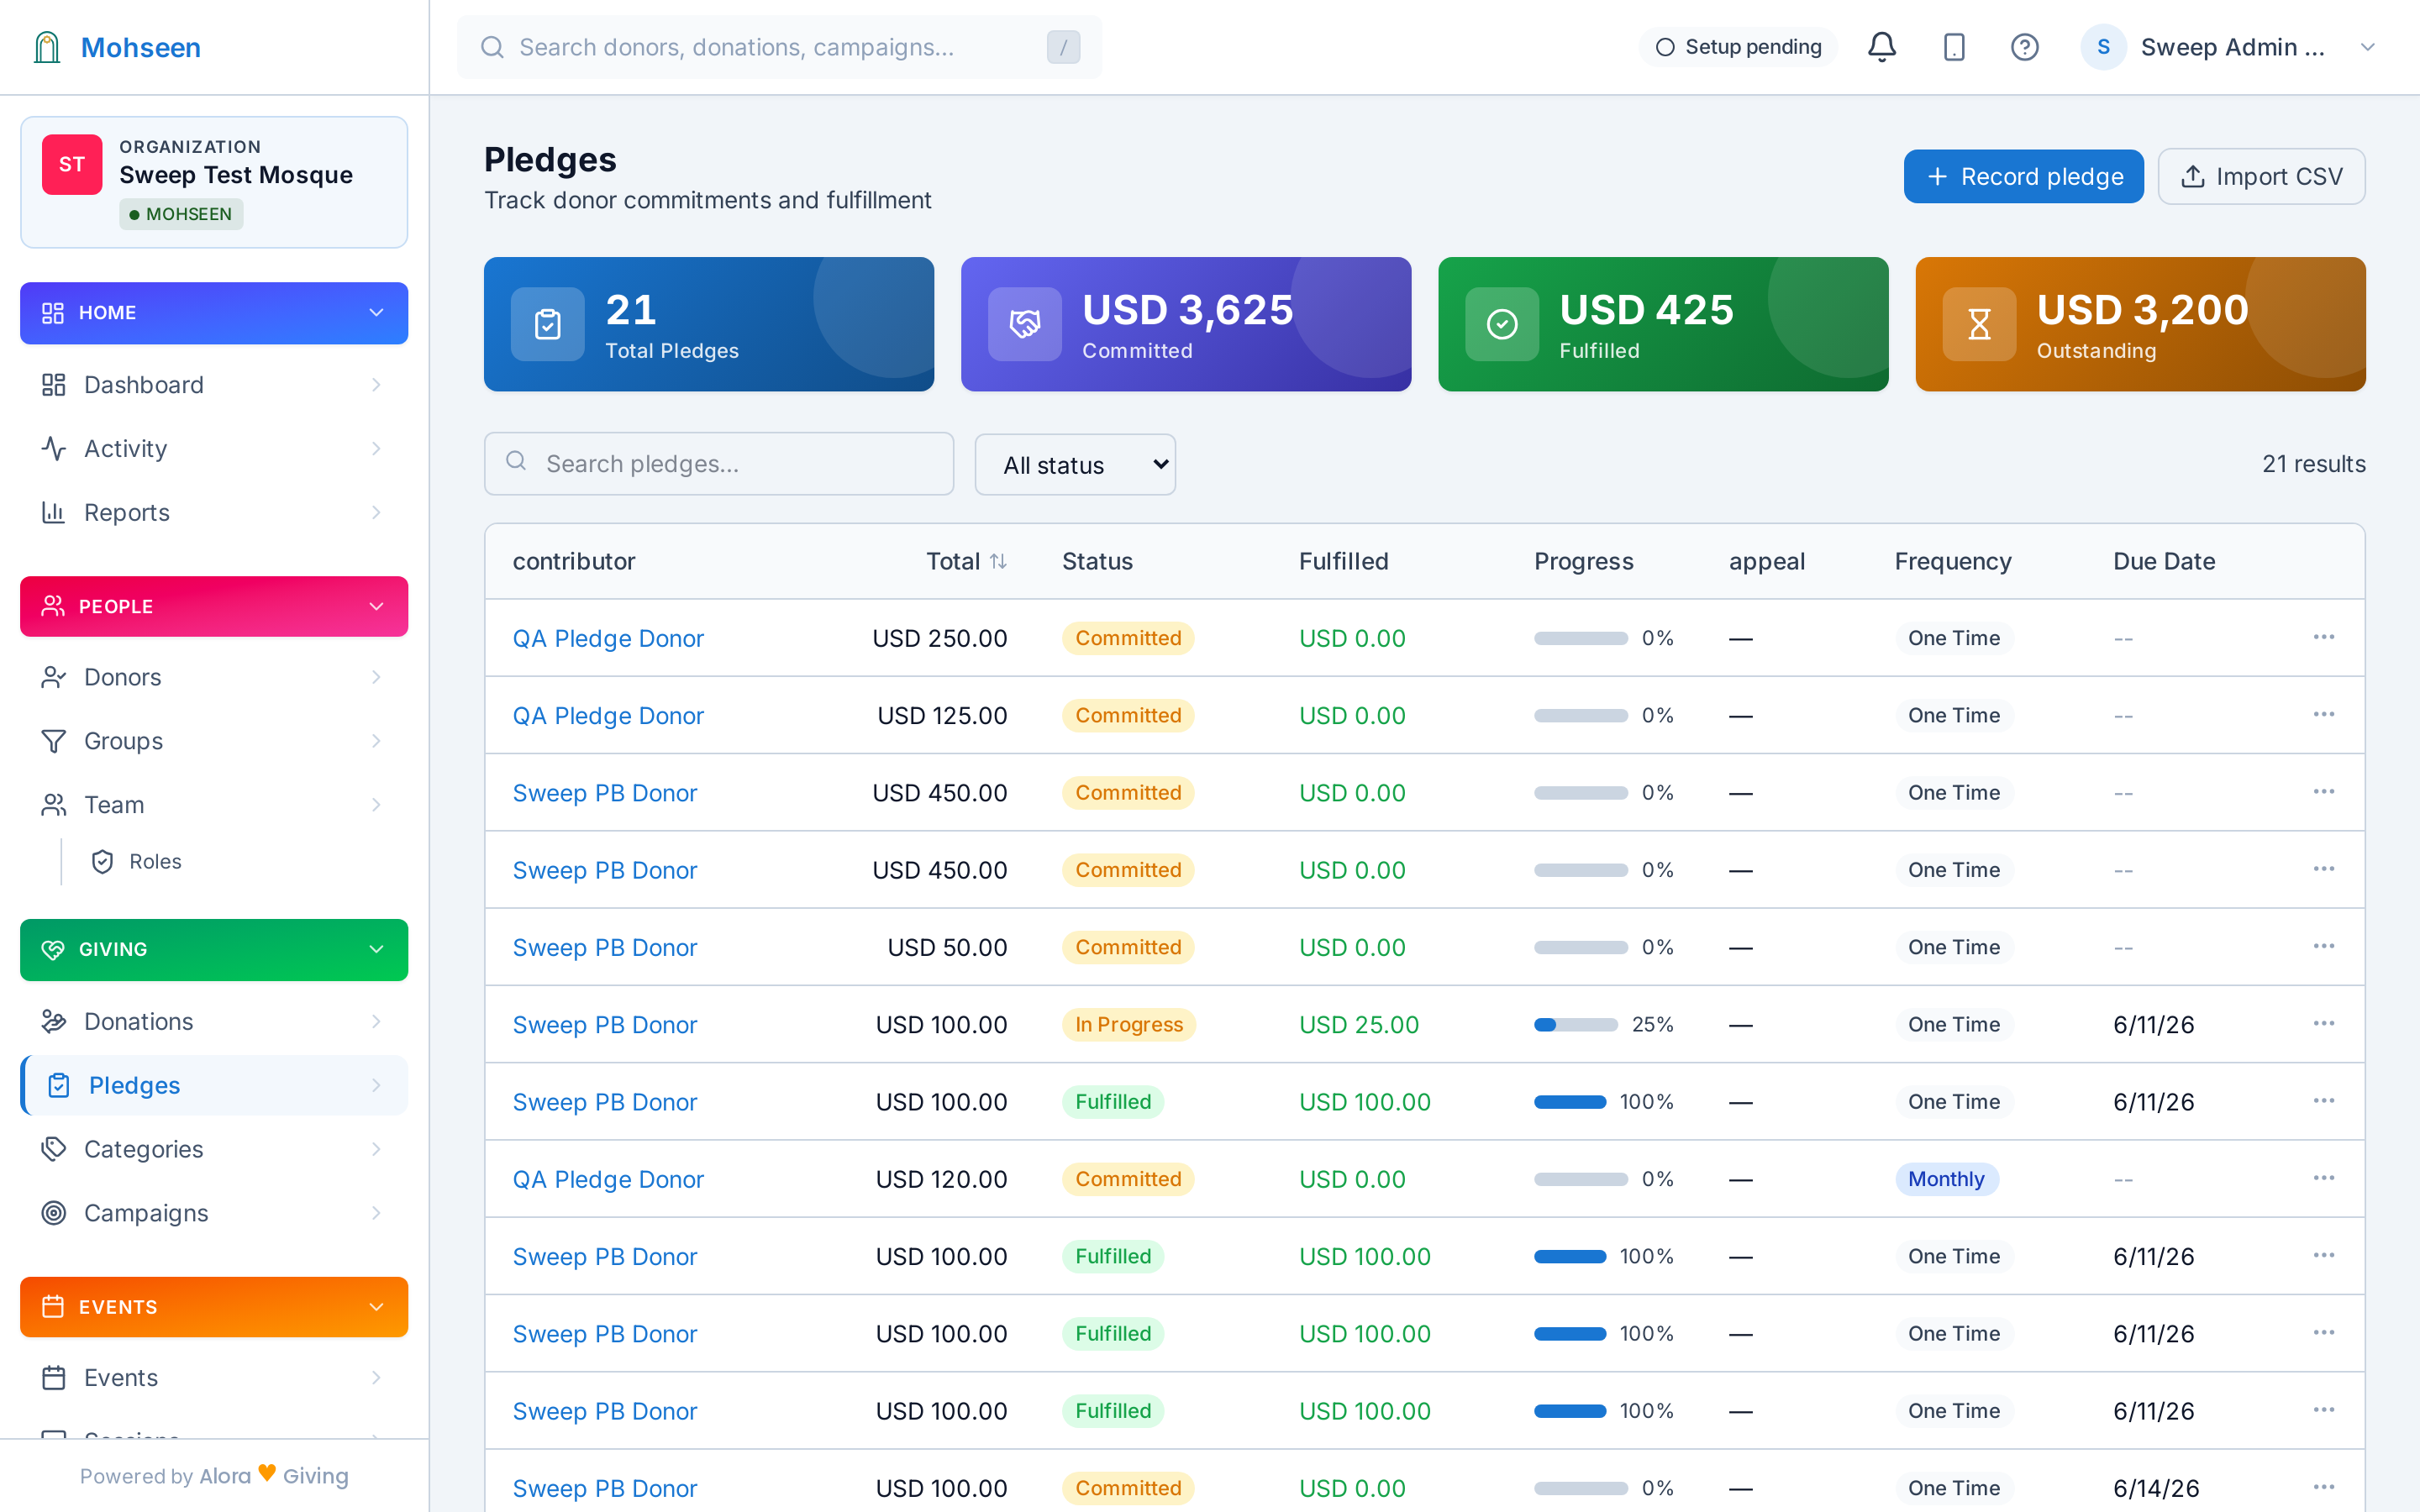Screen dimensions: 2420x1512
Task: Open Sweep PB Donor with 25% progress
Action: click(604, 1024)
